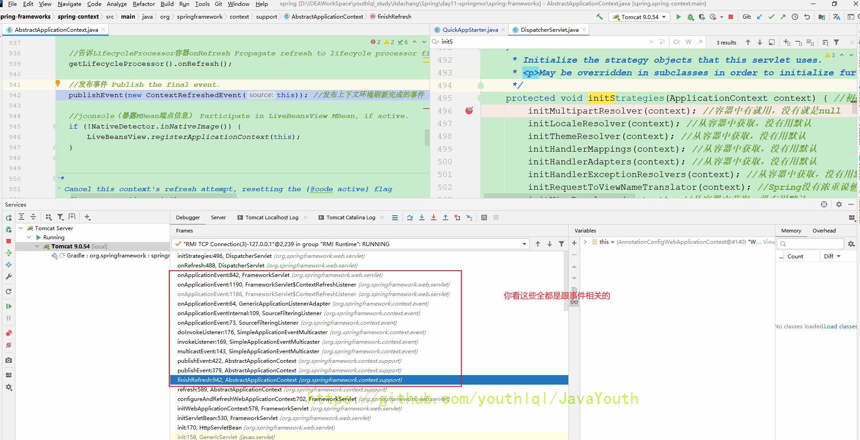Viewport: 860px width, 440px height.
Task: Toggle Match Case (Cc) in search bar
Action: [x=677, y=42]
